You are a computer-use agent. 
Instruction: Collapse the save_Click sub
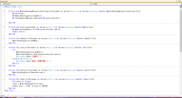4,47
